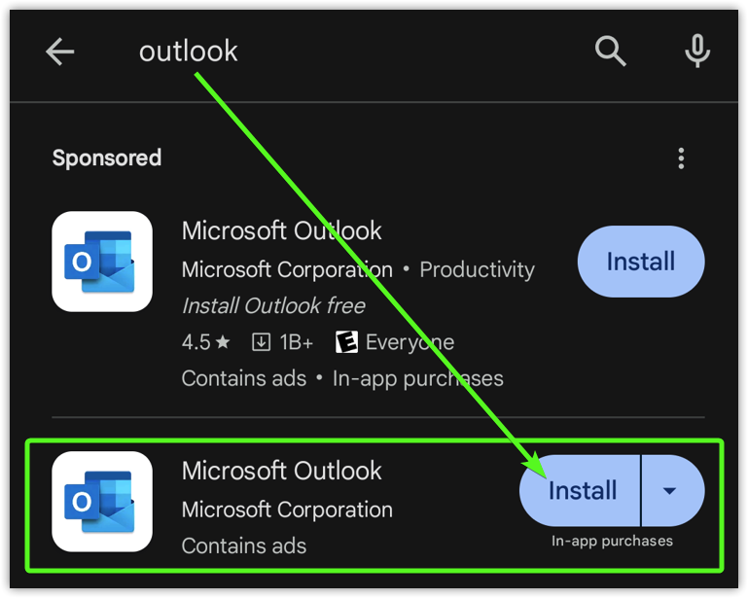Tap the Sponsored label

[x=107, y=158]
